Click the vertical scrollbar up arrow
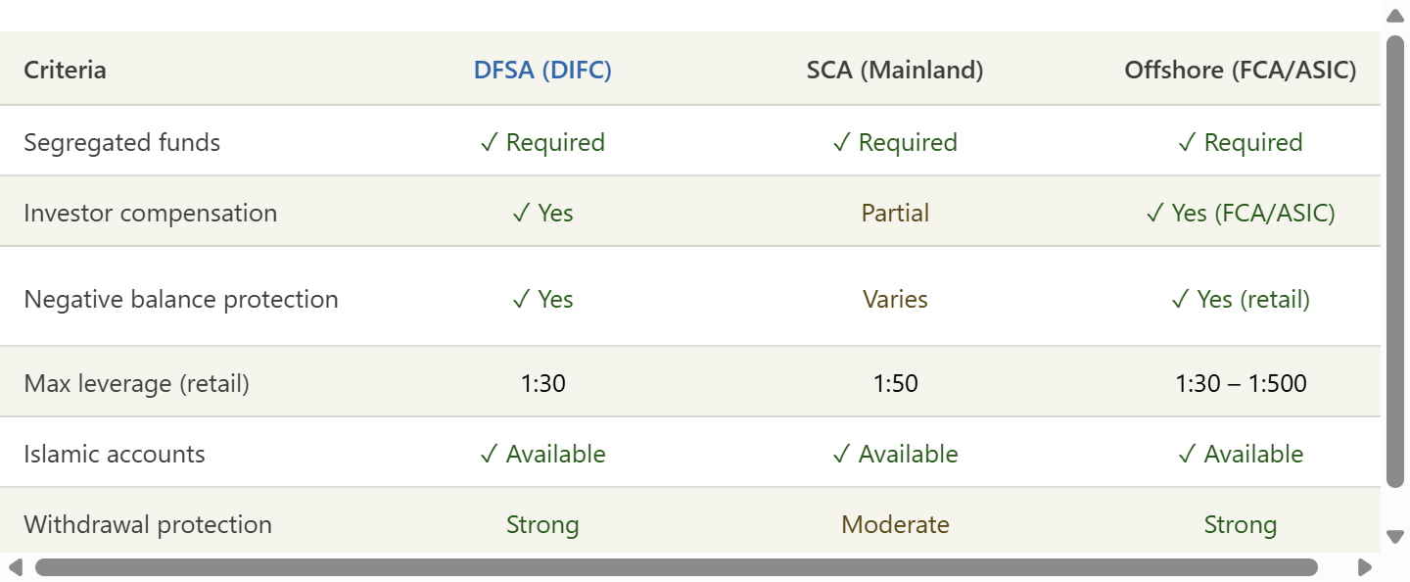Image resolution: width=1410 pixels, height=582 pixels. click(1395, 15)
